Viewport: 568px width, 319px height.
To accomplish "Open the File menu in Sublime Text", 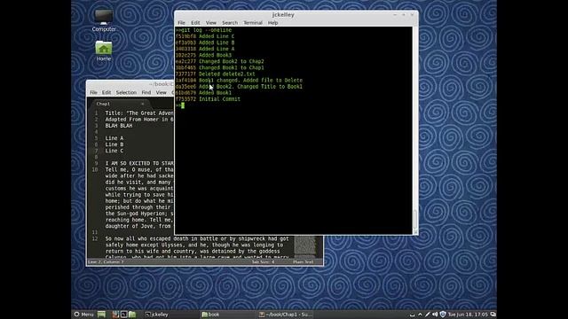I will pyautogui.click(x=93, y=92).
